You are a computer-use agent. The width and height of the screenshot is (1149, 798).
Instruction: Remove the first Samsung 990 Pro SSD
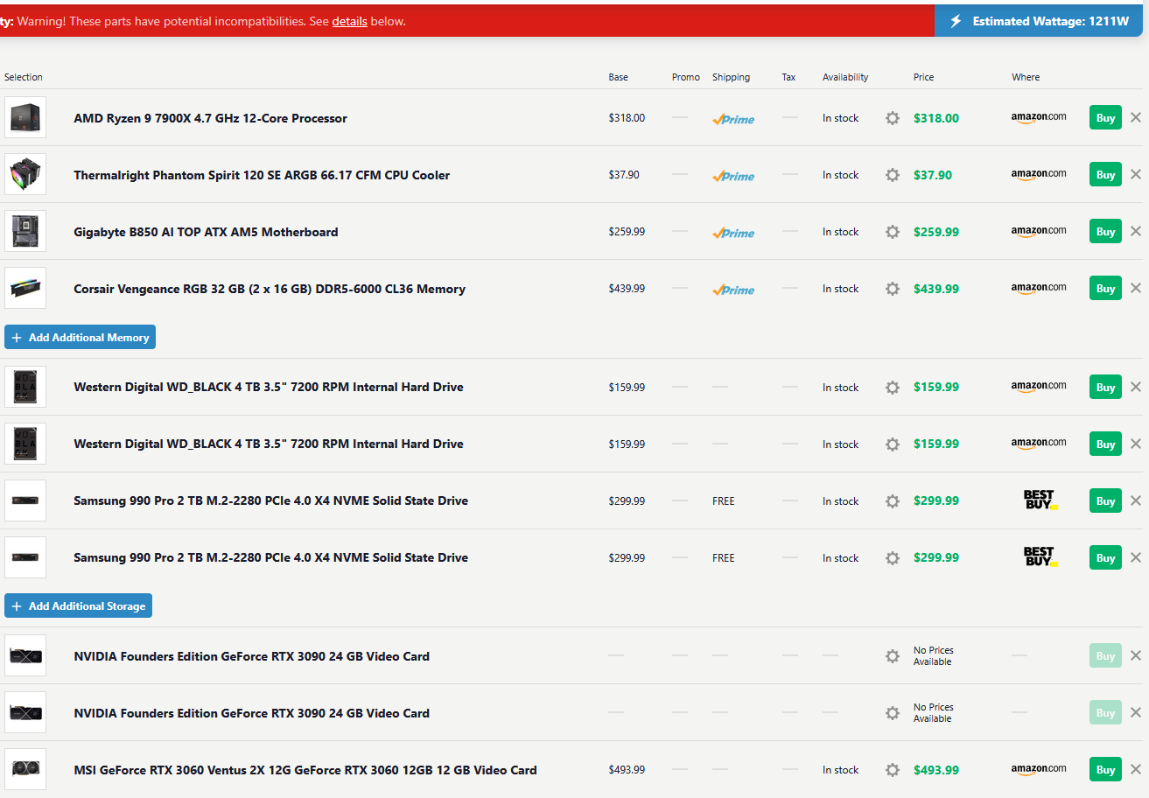point(1136,500)
